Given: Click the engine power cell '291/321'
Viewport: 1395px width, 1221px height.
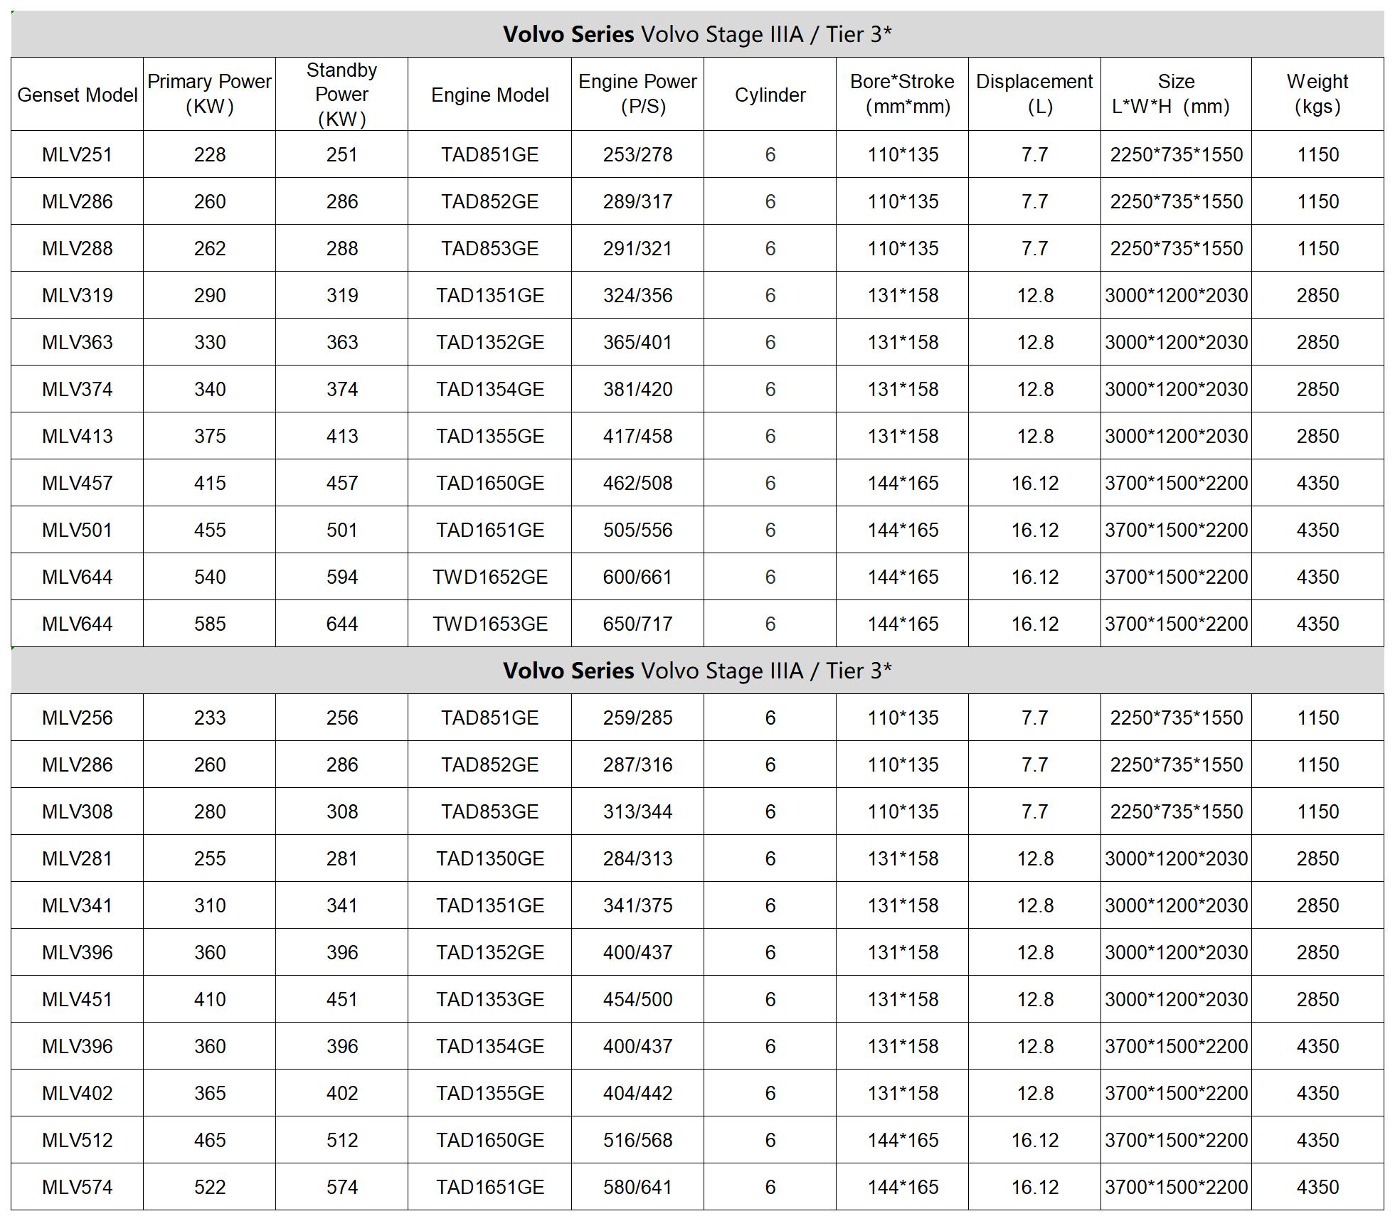Looking at the screenshot, I should pos(637,248).
